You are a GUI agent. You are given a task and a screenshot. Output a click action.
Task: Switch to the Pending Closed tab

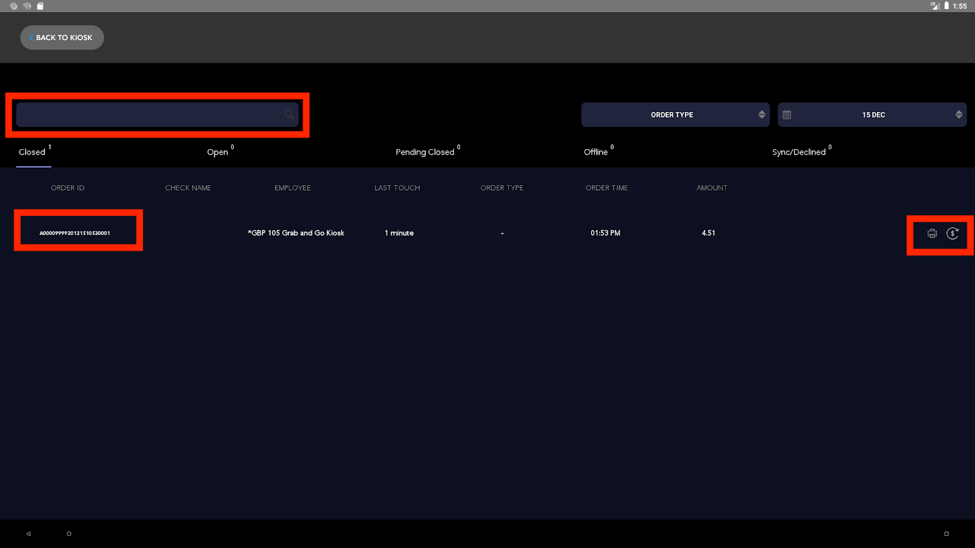pyautogui.click(x=425, y=152)
